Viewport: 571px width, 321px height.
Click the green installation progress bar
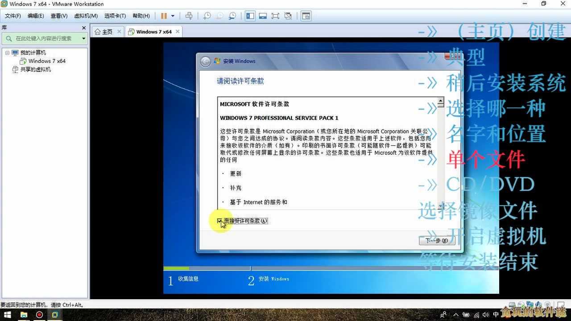coord(176,268)
